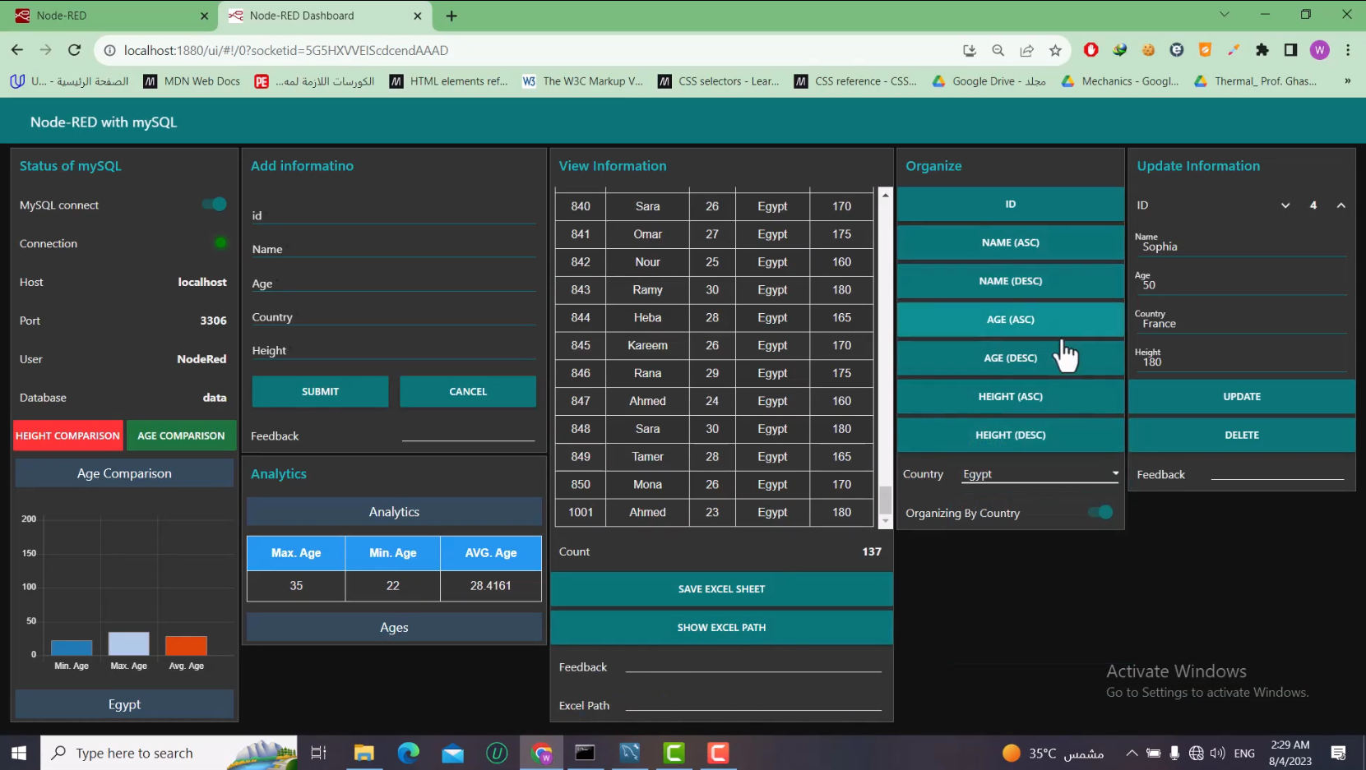The width and height of the screenshot is (1366, 770).
Task: Open the IDM extension icon
Action: 1119,50
